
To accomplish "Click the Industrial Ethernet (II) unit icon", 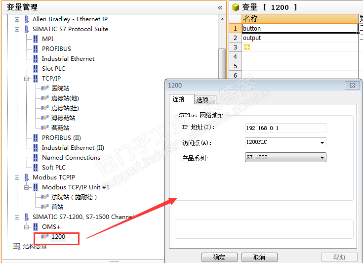I will coord(36,148).
